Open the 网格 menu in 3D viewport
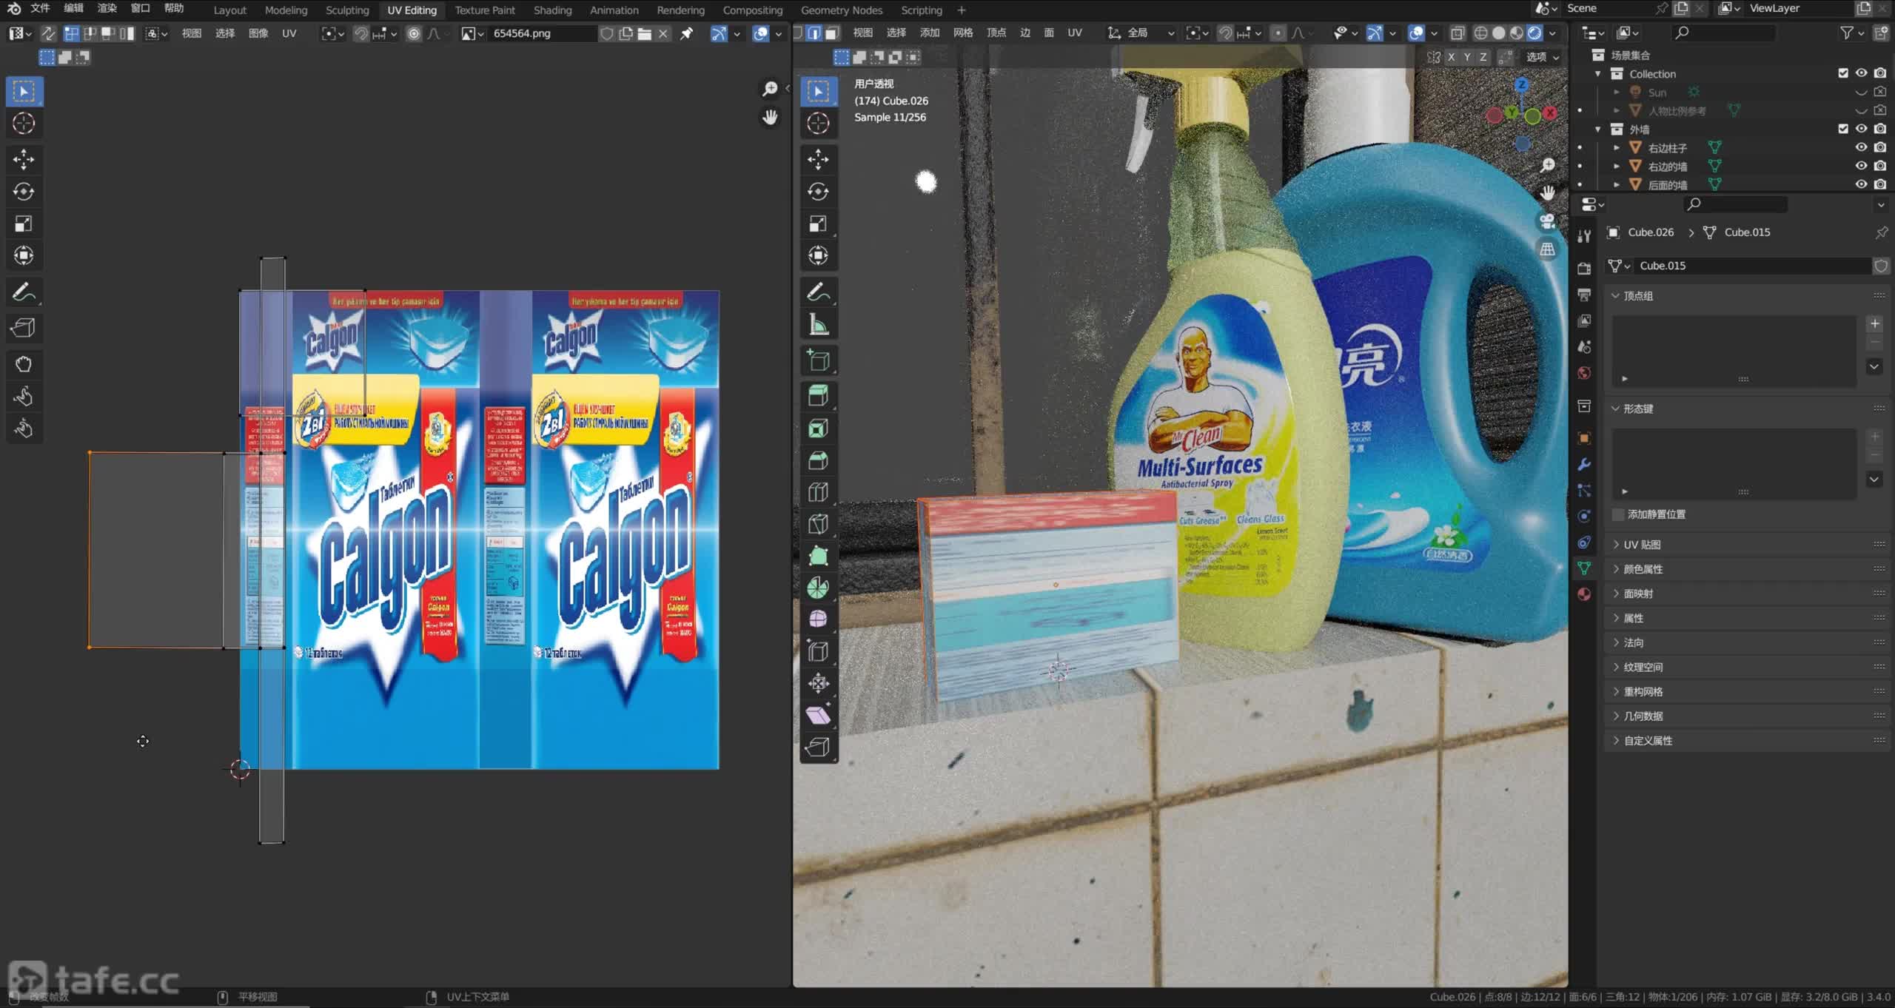 pos(963,33)
